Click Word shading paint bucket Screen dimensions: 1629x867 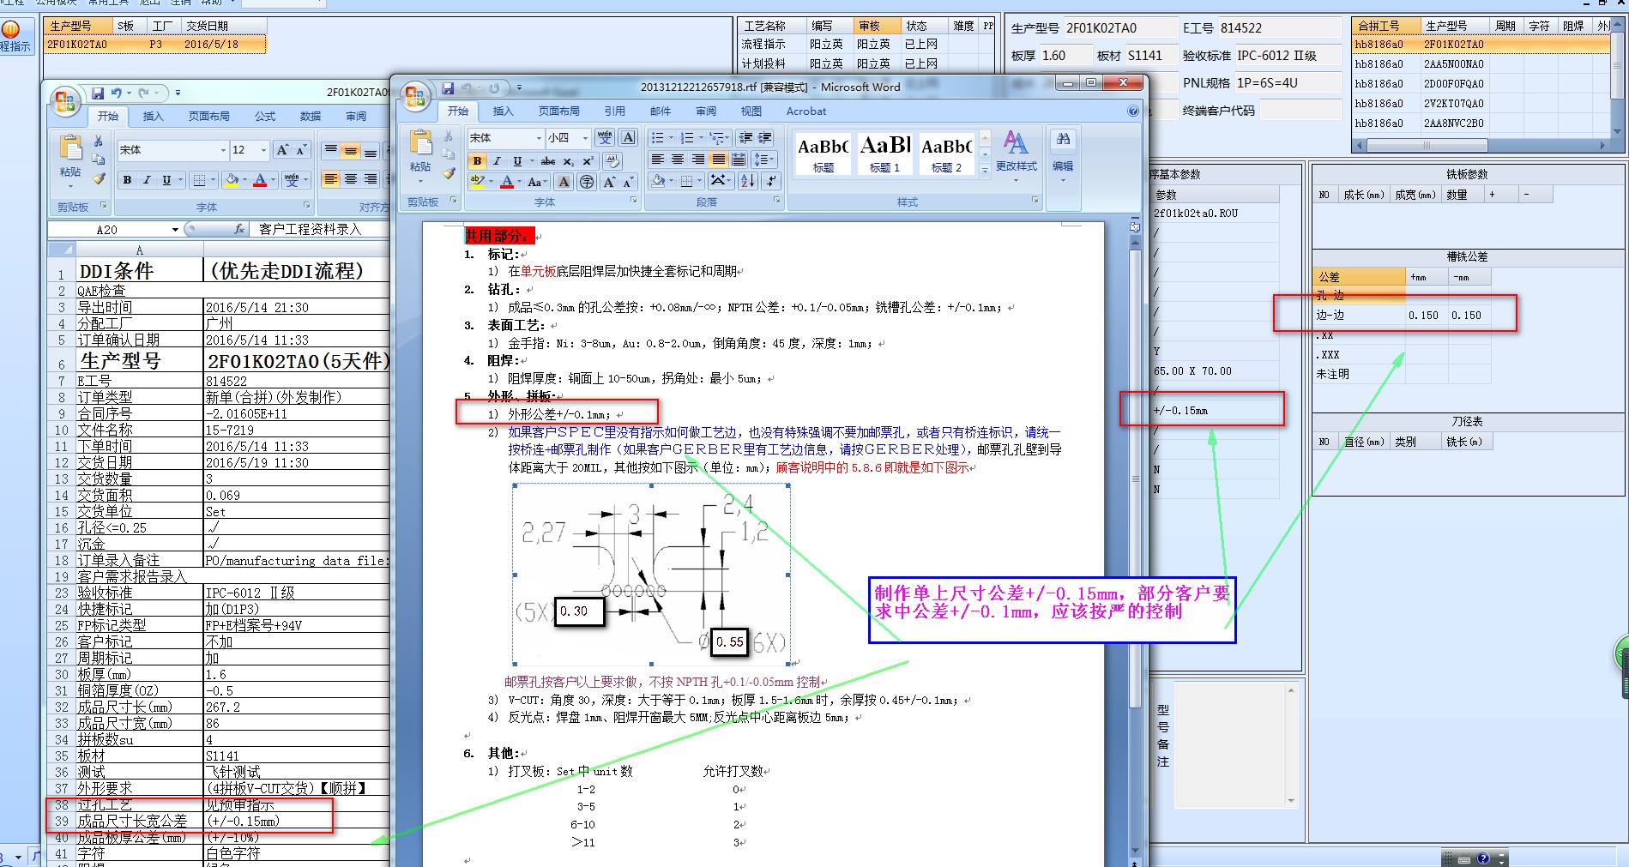tap(658, 181)
